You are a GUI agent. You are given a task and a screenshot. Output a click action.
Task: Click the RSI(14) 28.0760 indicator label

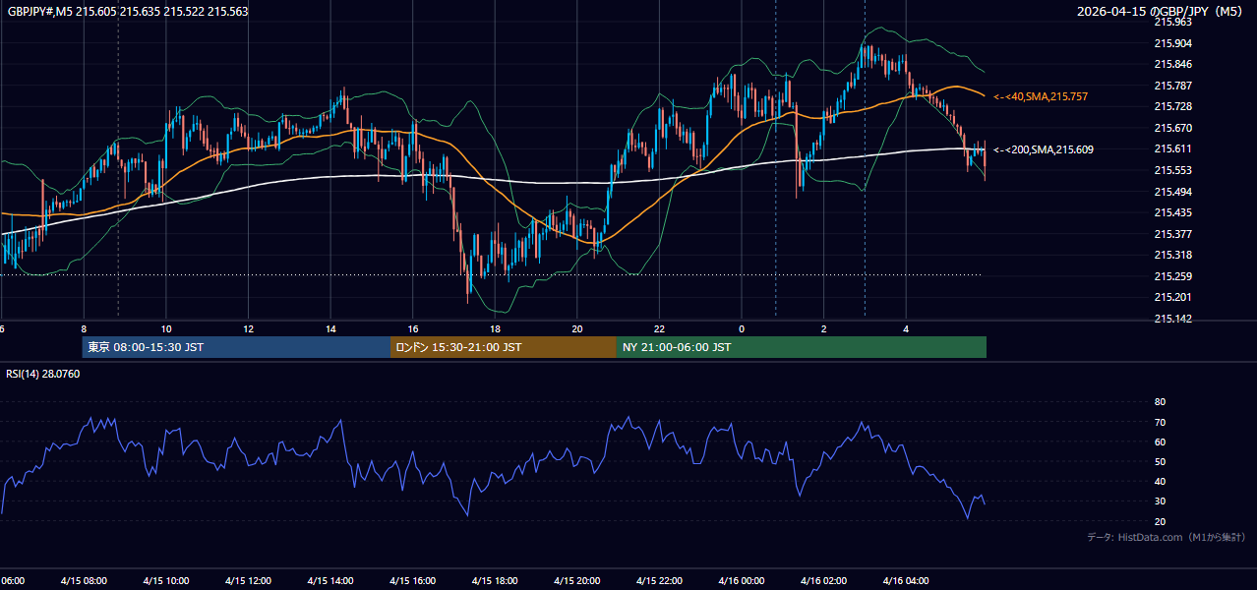(x=43, y=374)
